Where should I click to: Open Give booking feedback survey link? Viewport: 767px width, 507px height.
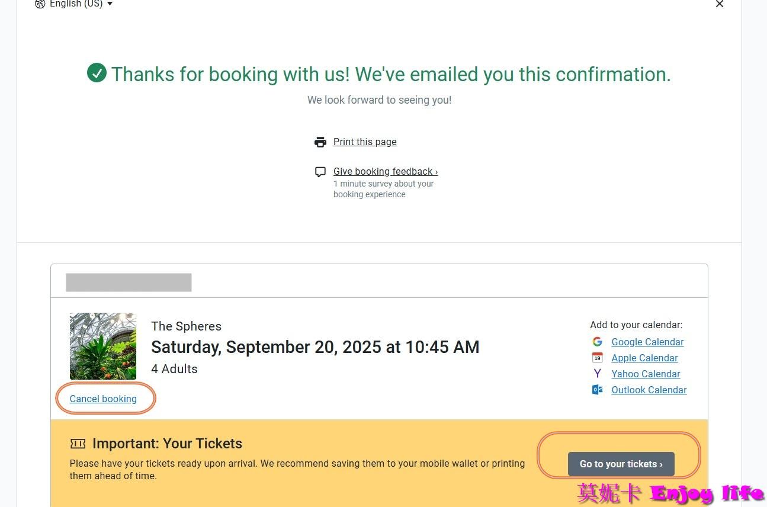tap(385, 172)
